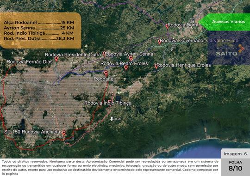Click the Rodovia Presidente Dutra pin marker
Screen dimensions: 250x176
click(104, 54)
